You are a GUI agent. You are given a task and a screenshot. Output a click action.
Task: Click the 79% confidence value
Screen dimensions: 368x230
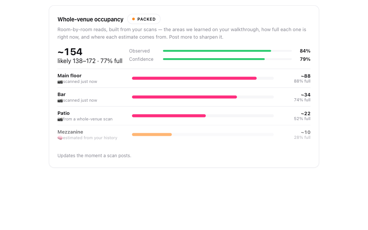(305, 59)
